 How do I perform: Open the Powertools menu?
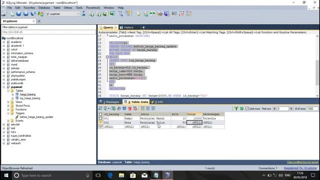93,8
